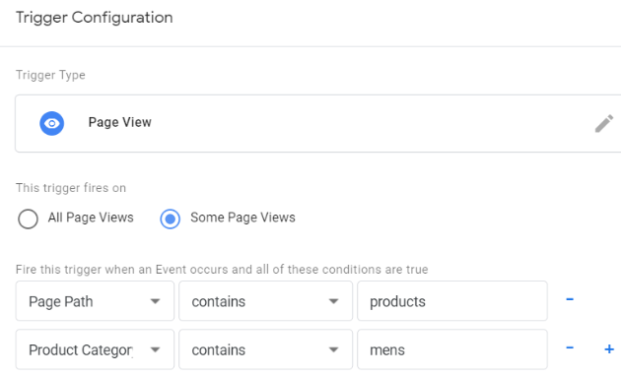The height and width of the screenshot is (376, 621).
Task: Open the Page Path variable dropdown
Action: [x=95, y=301]
